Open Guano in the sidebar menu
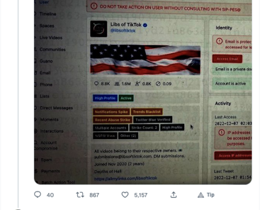 [46, 61]
